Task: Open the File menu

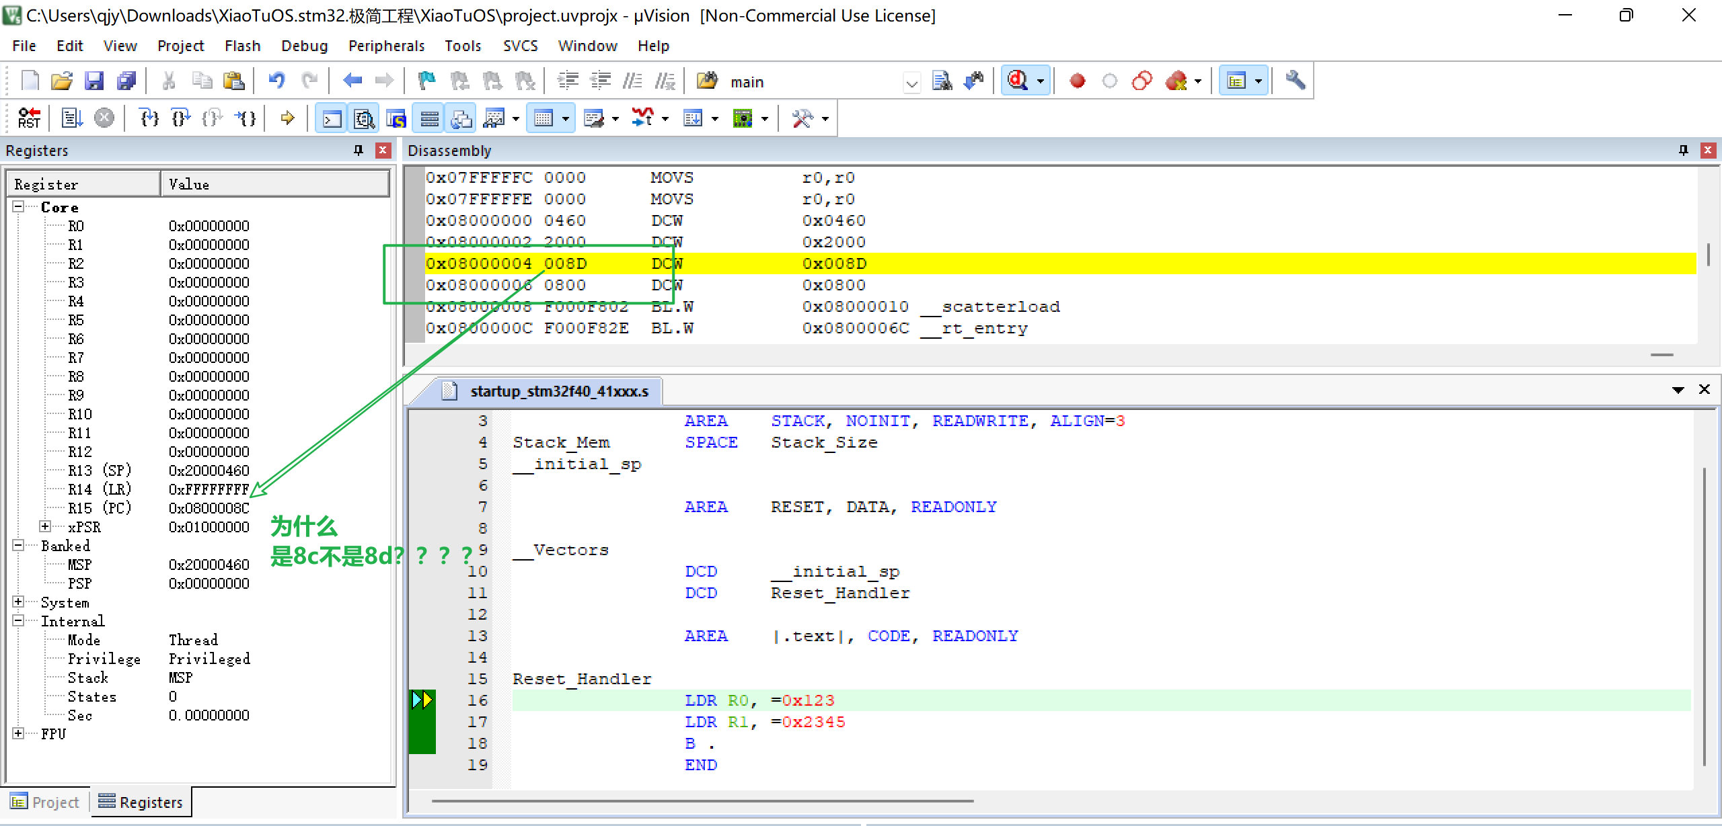Action: [x=24, y=46]
